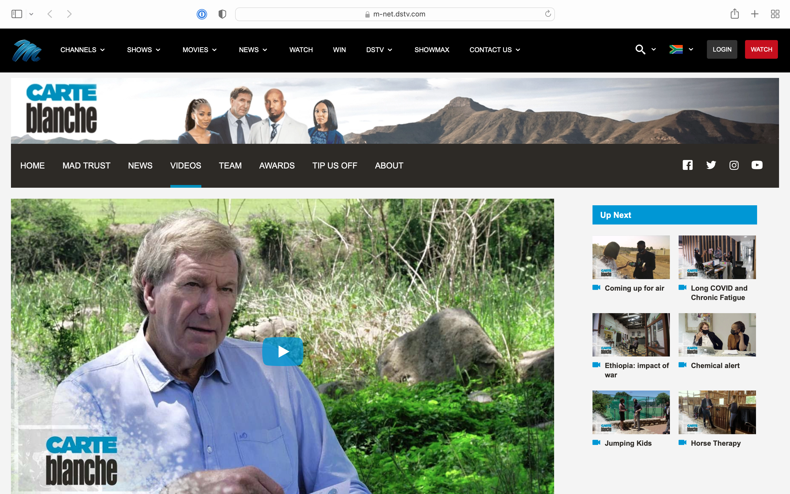This screenshot has height=494, width=790.
Task: Open Chemical alert video title
Action: pos(715,366)
